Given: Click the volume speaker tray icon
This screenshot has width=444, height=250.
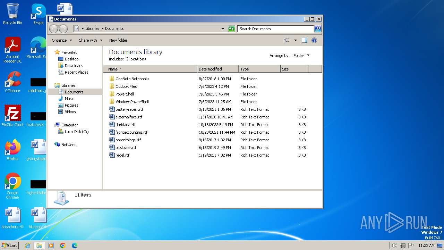Looking at the screenshot, I should 394,245.
